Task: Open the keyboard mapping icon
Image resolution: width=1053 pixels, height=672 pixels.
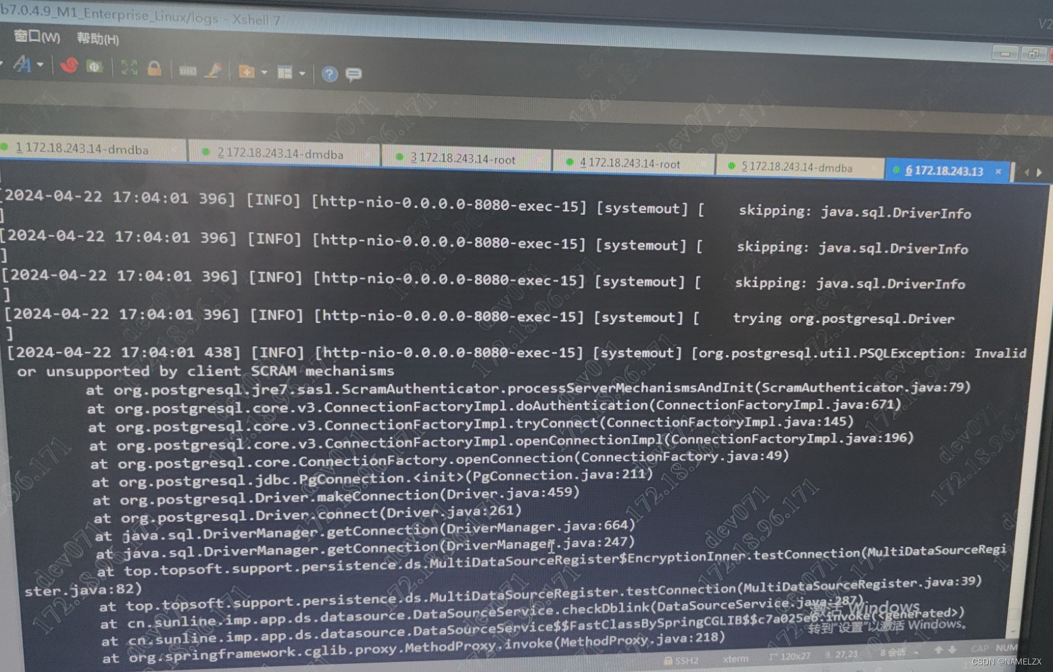Action: 188,70
